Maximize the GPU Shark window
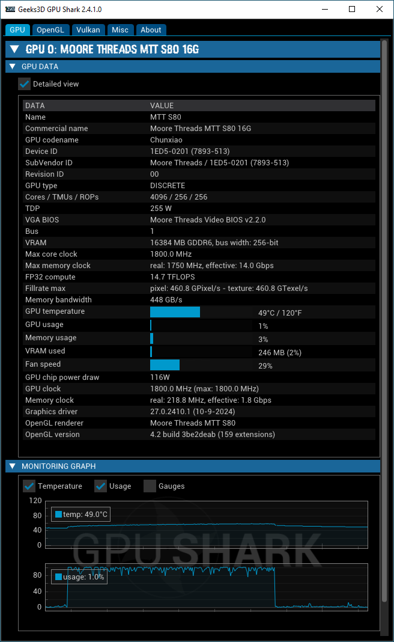 (x=352, y=9)
